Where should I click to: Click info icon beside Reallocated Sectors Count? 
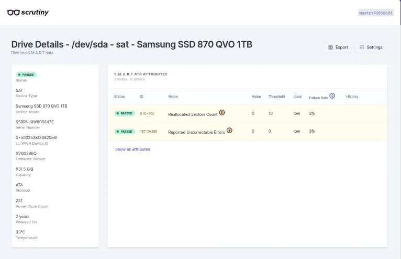tap(222, 113)
